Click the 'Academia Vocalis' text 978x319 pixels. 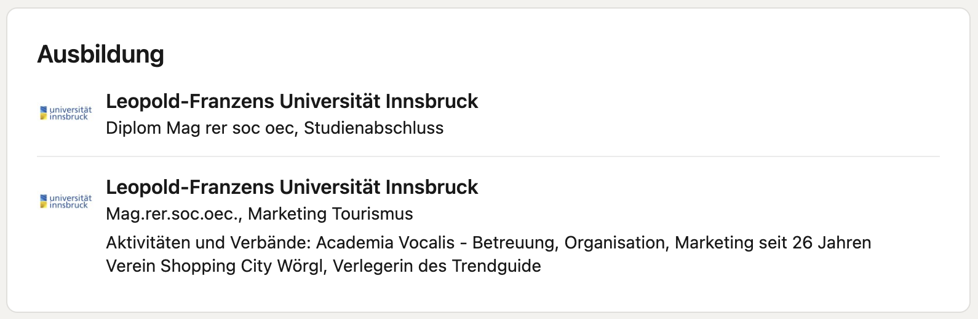pyautogui.click(x=385, y=243)
